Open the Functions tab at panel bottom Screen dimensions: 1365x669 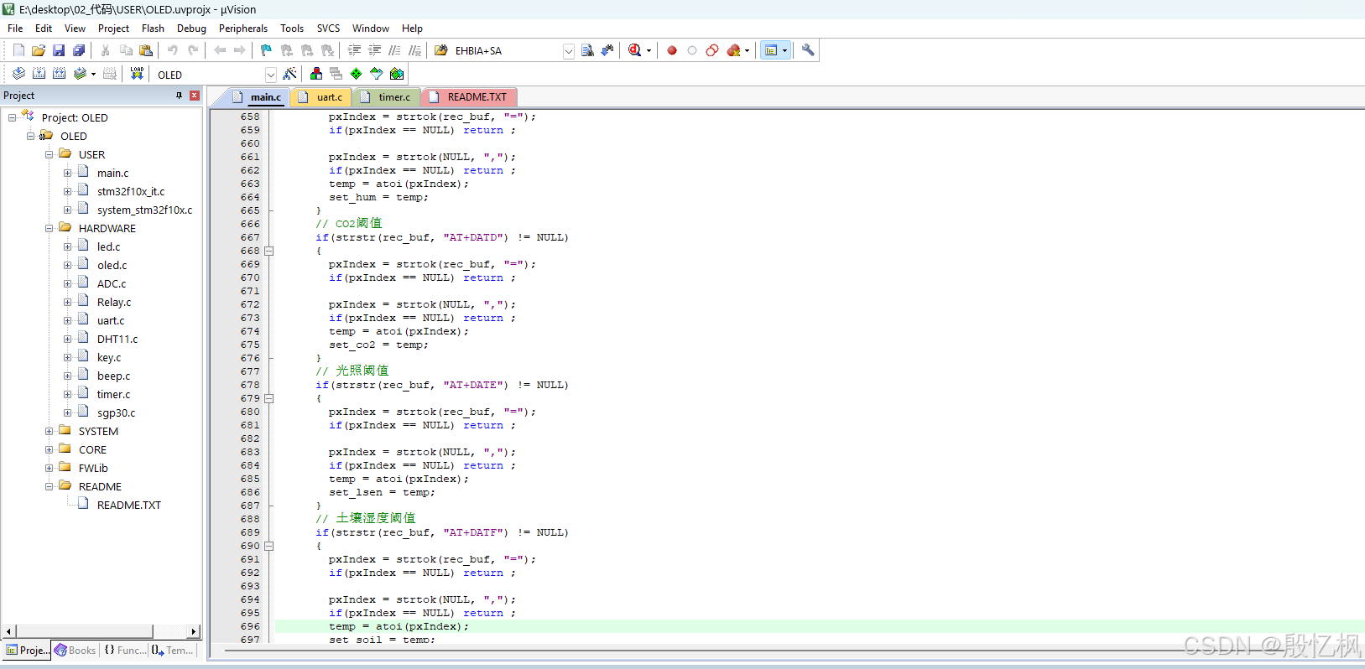124,651
